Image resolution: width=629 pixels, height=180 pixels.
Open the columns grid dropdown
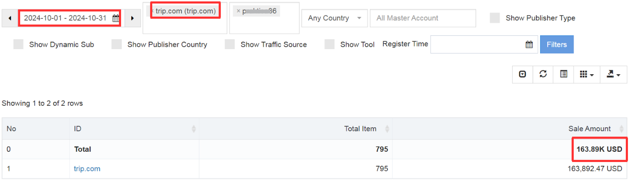587,74
